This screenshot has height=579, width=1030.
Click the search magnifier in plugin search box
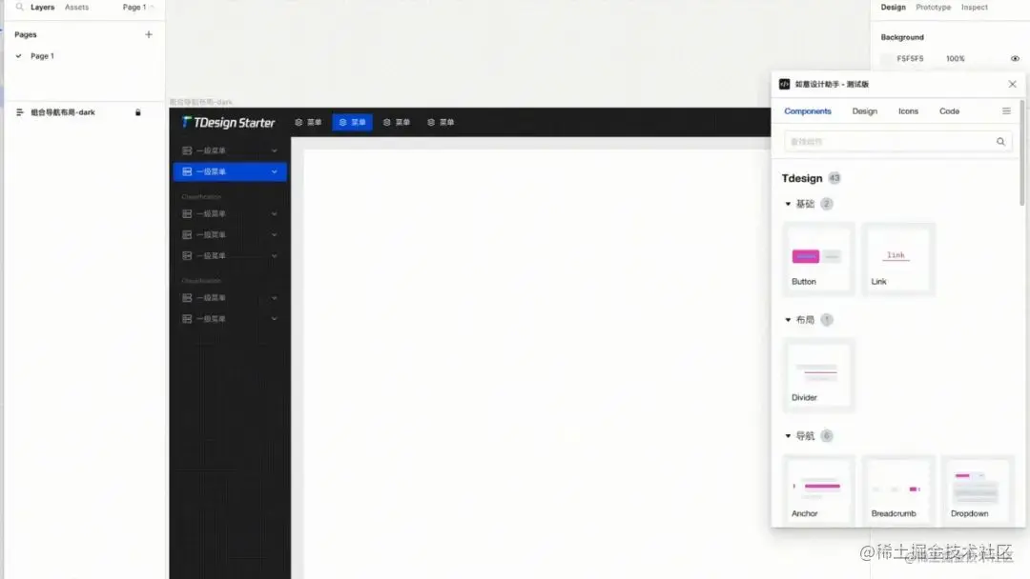tap(1000, 142)
